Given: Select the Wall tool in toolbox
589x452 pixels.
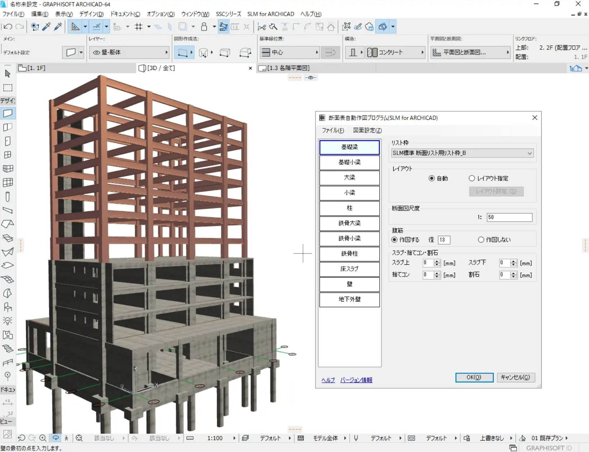Looking at the screenshot, I should (8, 113).
